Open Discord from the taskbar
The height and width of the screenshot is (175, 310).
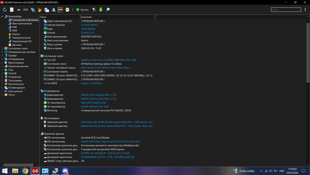coord(65,171)
